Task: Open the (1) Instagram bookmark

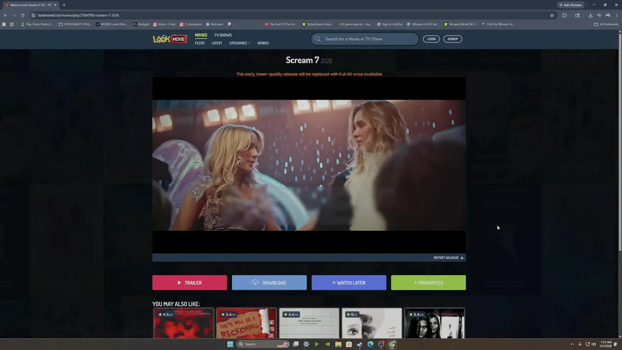Action: (190, 24)
